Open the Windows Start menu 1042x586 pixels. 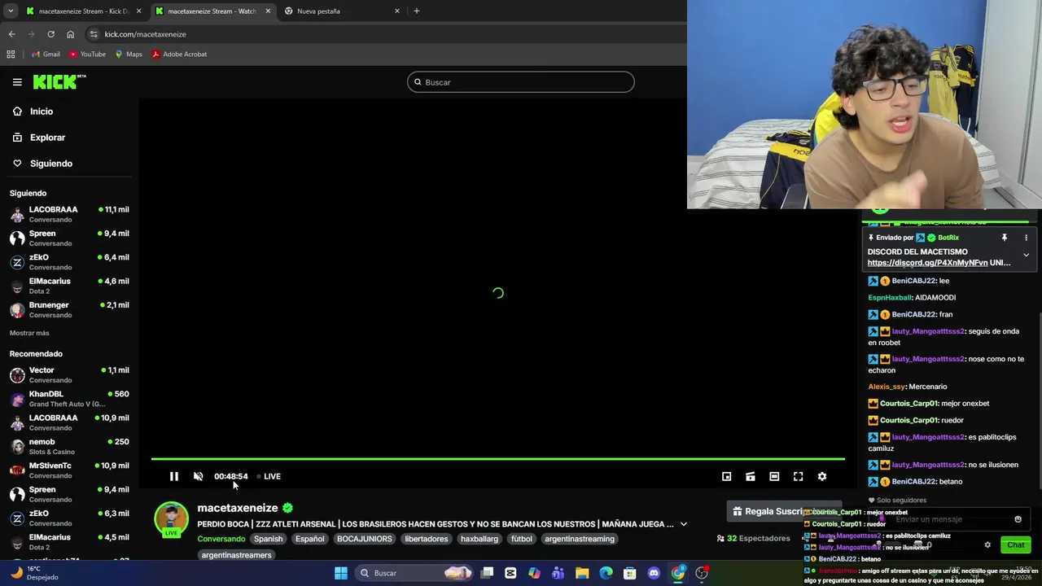point(341,573)
